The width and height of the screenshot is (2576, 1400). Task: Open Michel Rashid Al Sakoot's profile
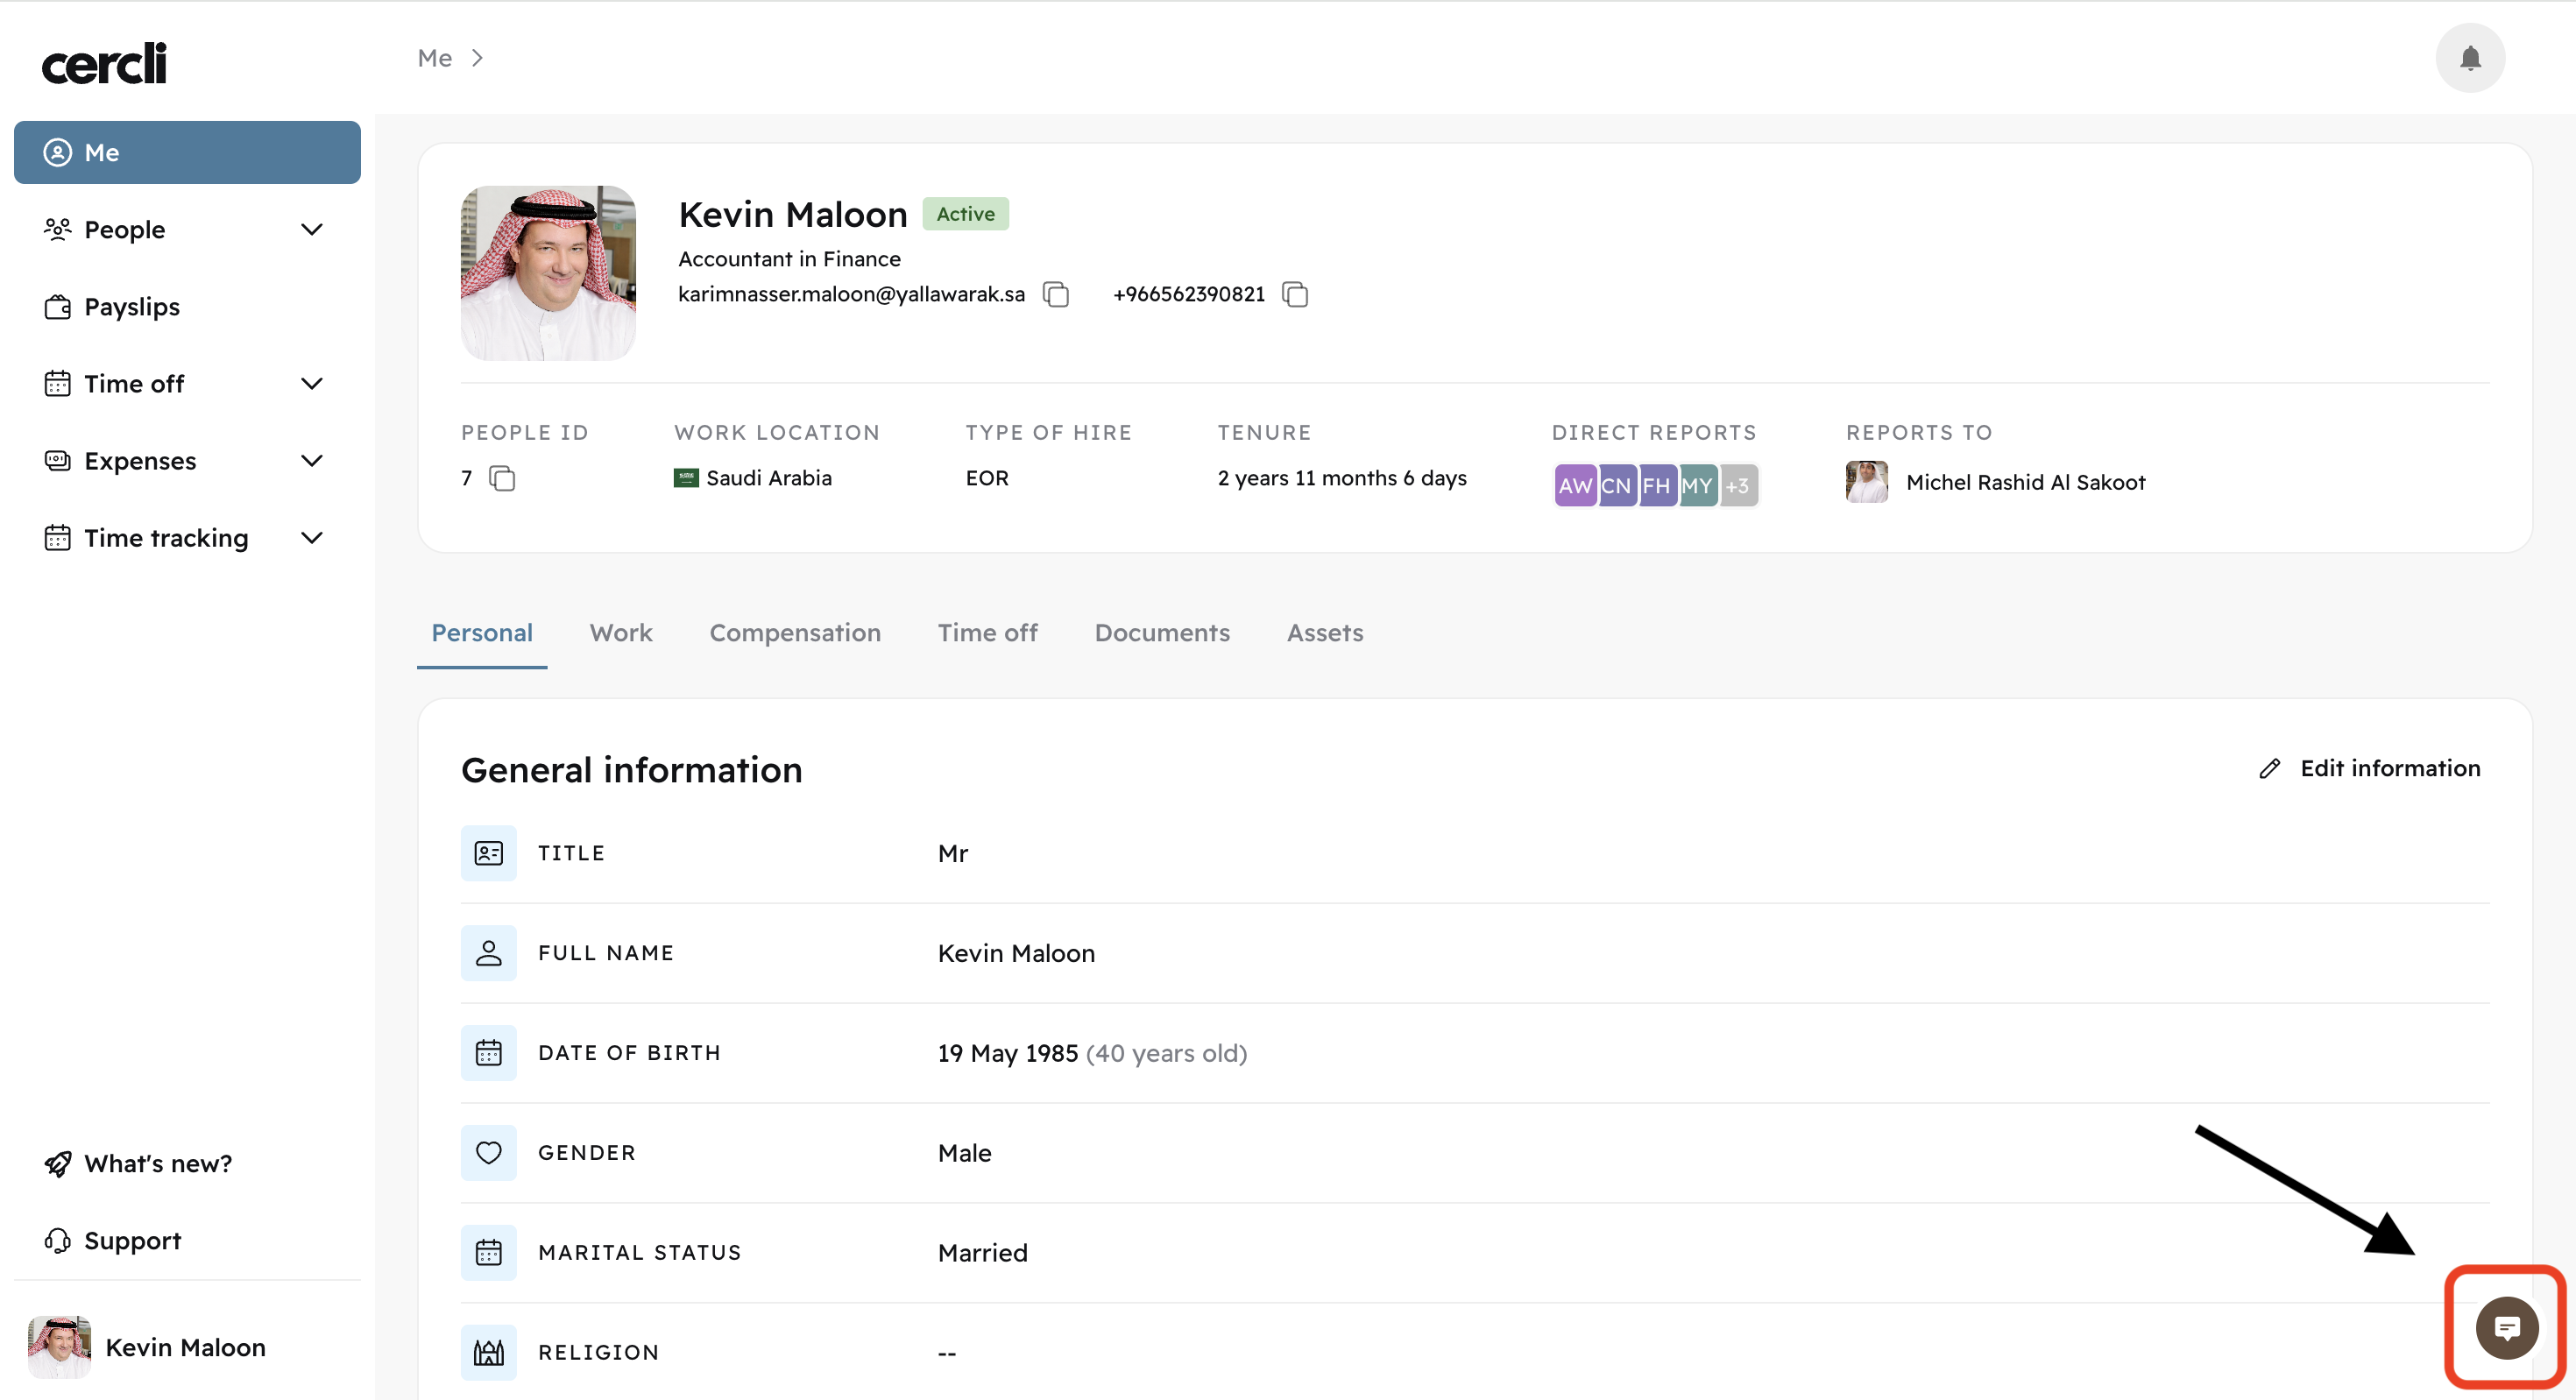(2024, 482)
